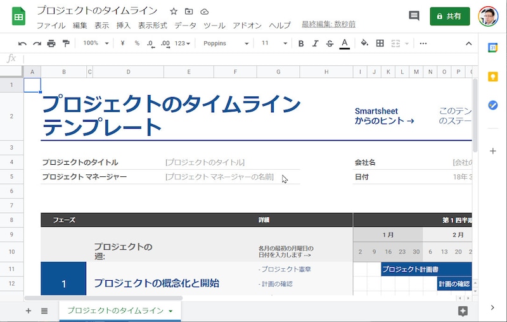Click the プロジェクトのタイトル placeholder cell
The width and height of the screenshot is (507, 322).
point(205,162)
